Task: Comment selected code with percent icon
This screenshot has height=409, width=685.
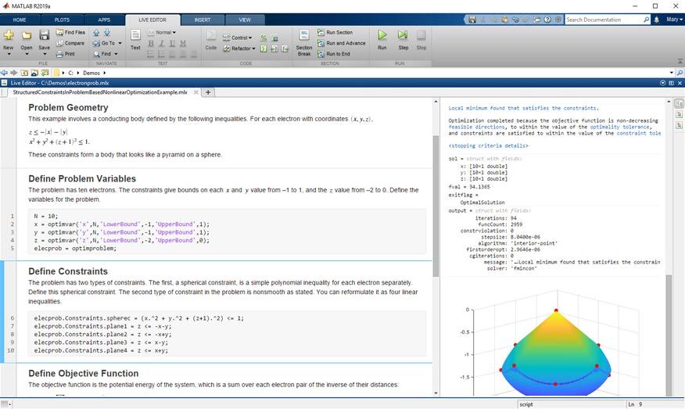Action: coord(264,38)
